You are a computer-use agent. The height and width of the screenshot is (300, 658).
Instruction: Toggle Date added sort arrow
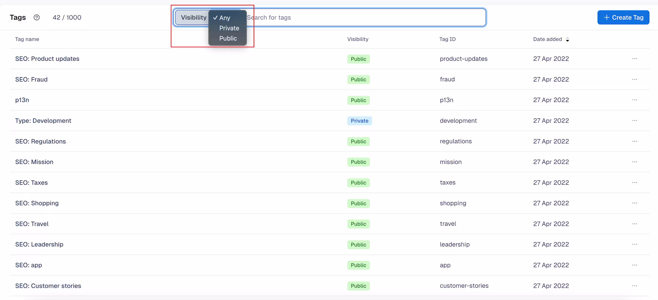pyautogui.click(x=567, y=39)
